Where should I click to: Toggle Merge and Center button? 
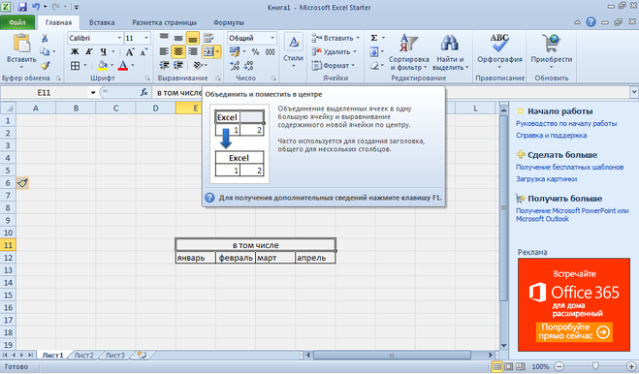pyautogui.click(x=208, y=51)
